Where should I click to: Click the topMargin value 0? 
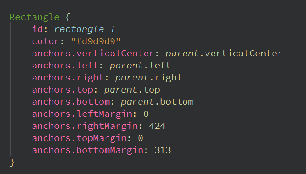[x=140, y=138]
